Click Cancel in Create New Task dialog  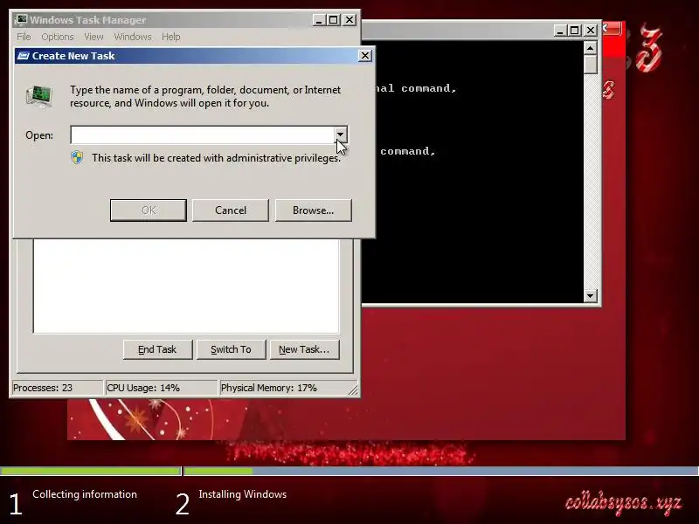(231, 210)
